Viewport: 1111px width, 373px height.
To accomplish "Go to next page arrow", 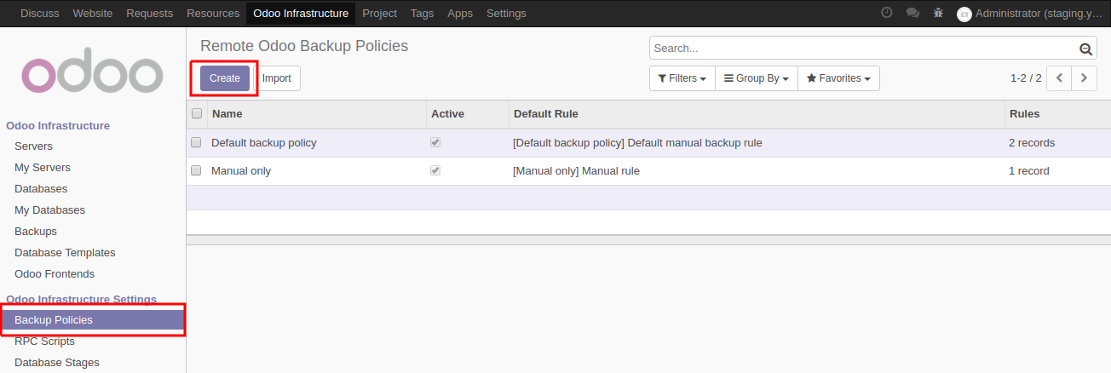I will point(1084,77).
